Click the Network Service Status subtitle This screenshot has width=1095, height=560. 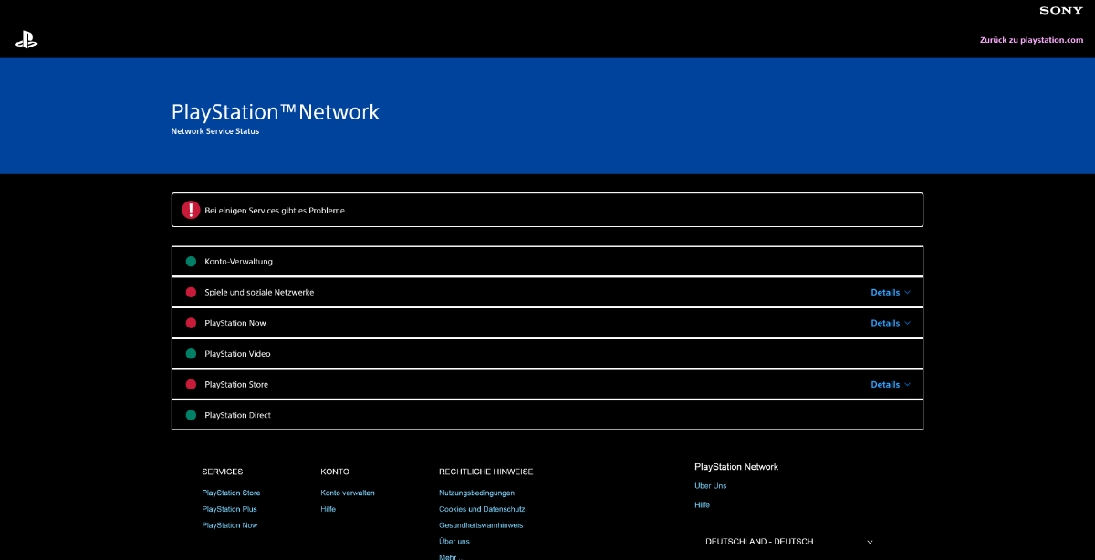215,131
